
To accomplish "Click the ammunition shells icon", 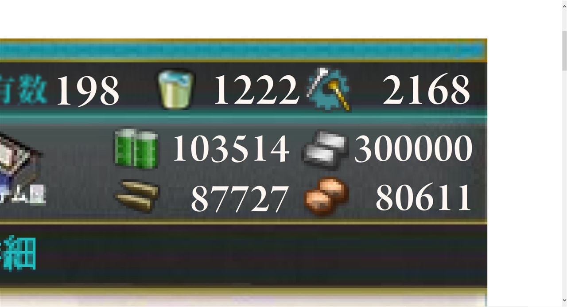I will [x=136, y=196].
